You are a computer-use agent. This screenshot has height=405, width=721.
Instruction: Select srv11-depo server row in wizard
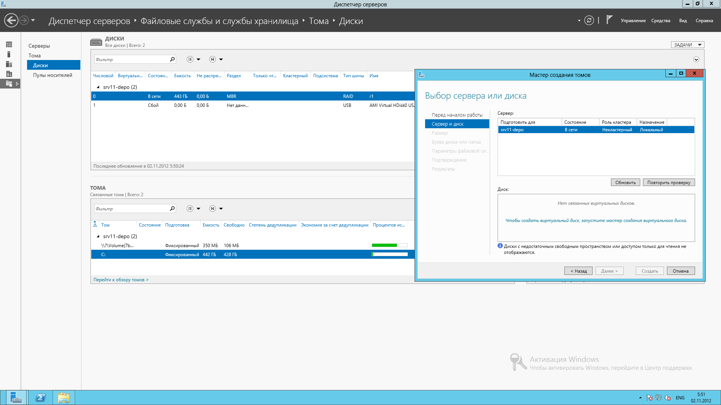[596, 130]
